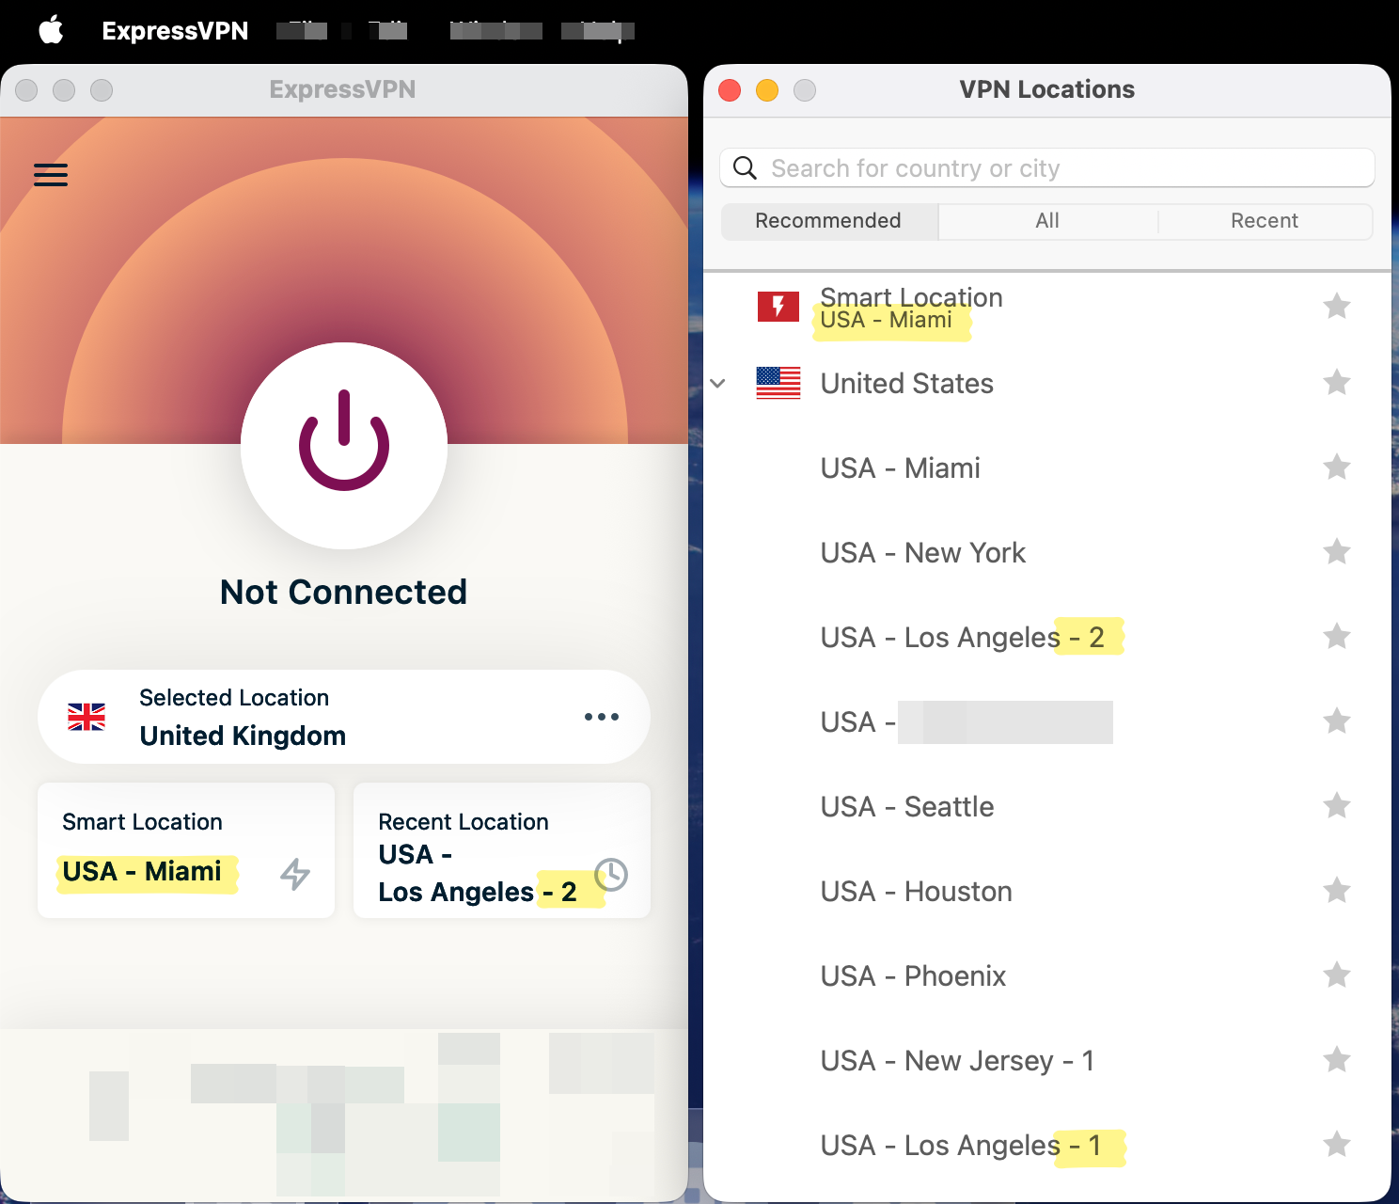The image size is (1399, 1204).
Task: Star the USA - New York location
Action: click(1337, 552)
